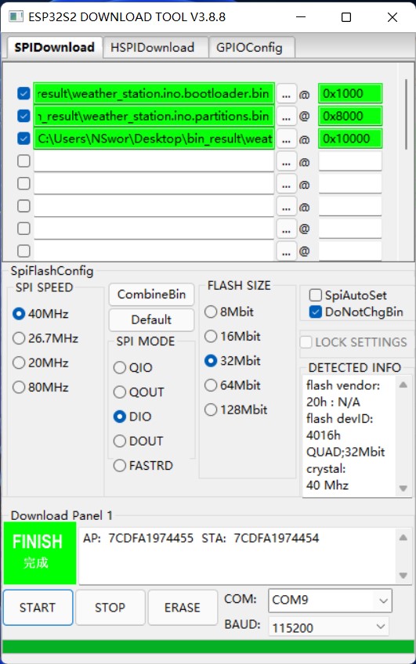Click the ESP32S2 Download Tool title bar icon

point(16,17)
